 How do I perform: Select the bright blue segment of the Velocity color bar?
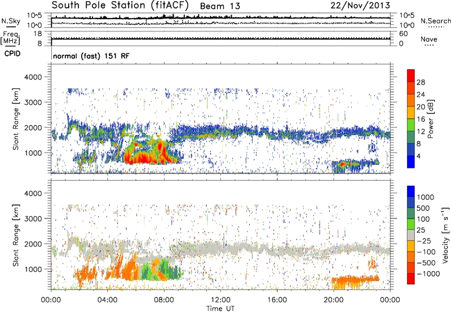[411, 191]
